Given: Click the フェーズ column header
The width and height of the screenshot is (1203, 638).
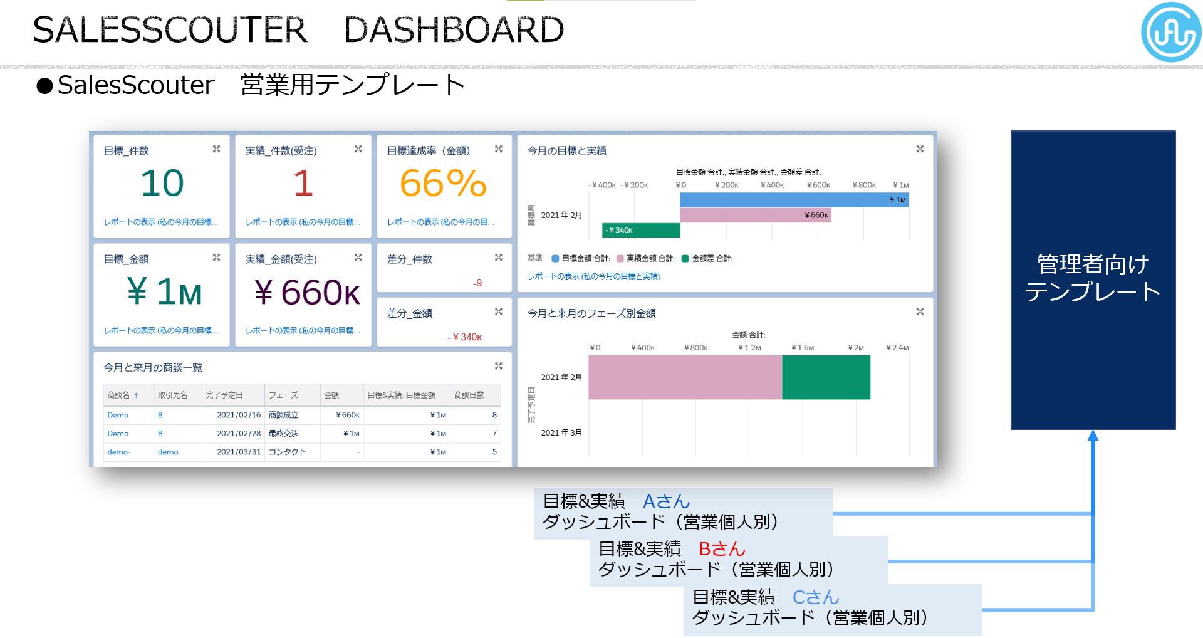Looking at the screenshot, I should [x=292, y=395].
